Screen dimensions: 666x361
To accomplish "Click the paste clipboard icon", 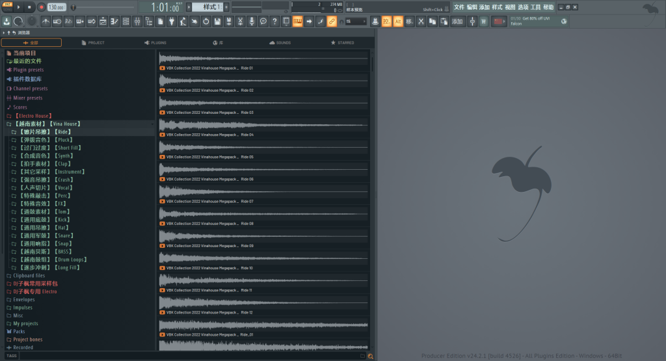I will pyautogui.click(x=444, y=21).
